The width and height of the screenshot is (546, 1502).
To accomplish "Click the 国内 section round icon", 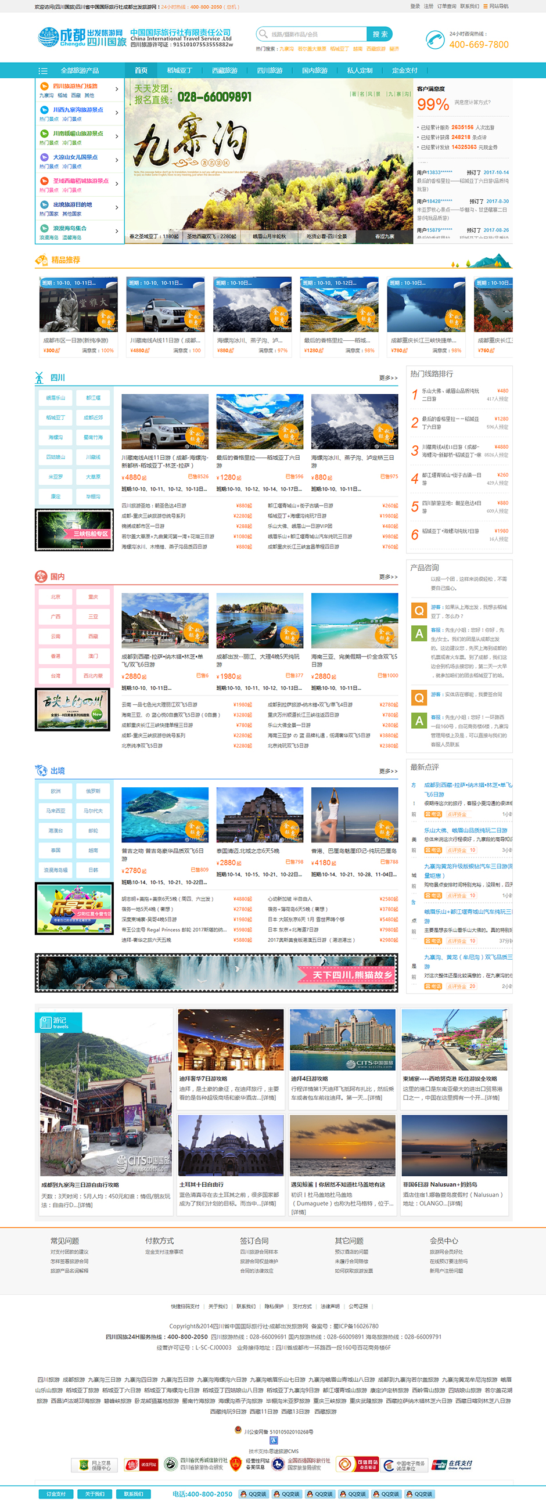I will [x=41, y=577].
